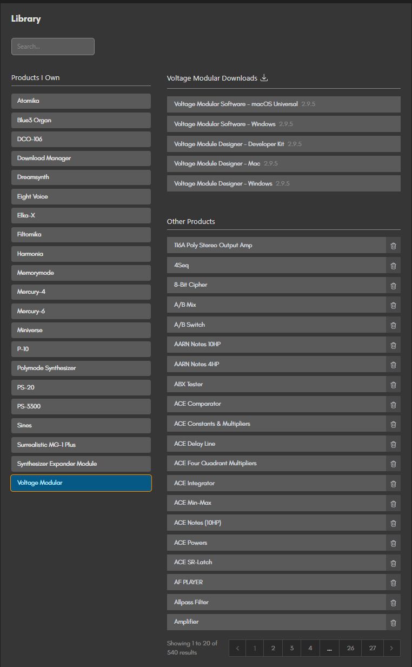Viewport: 412px width, 667px height.
Task: Click the ABX Tester trash icon
Action: [x=393, y=385]
